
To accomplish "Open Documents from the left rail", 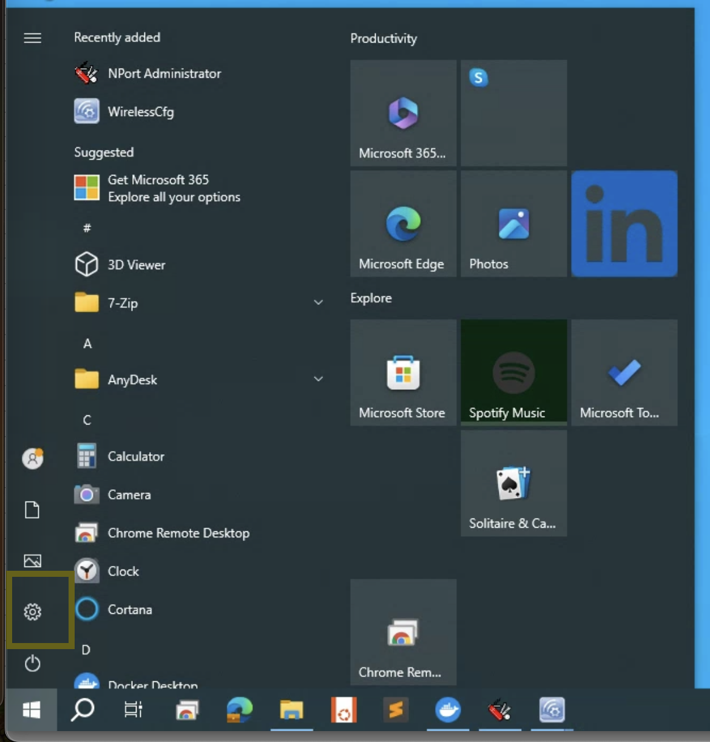I will 33,509.
